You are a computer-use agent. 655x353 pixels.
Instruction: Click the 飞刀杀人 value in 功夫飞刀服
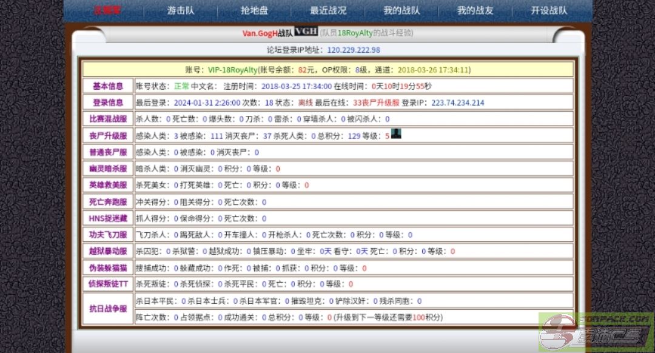coord(176,235)
